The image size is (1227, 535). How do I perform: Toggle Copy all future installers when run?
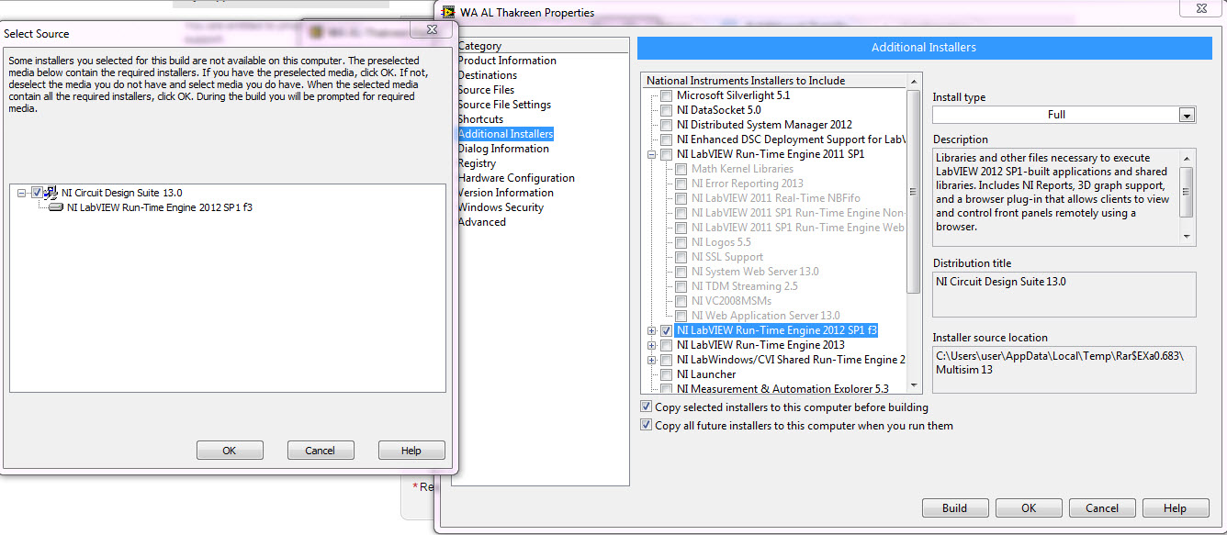point(647,426)
